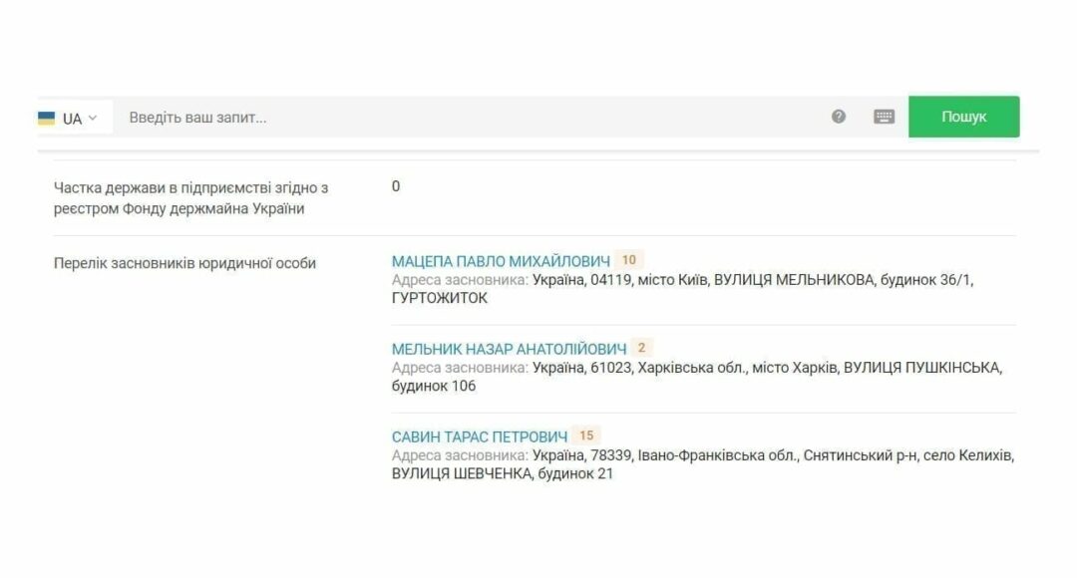Viewport: 1077px width, 578px height.
Task: Open МАЦЕПА ПАВЛО МИХАЙЛОВИЧ founder link
Action: click(x=501, y=261)
